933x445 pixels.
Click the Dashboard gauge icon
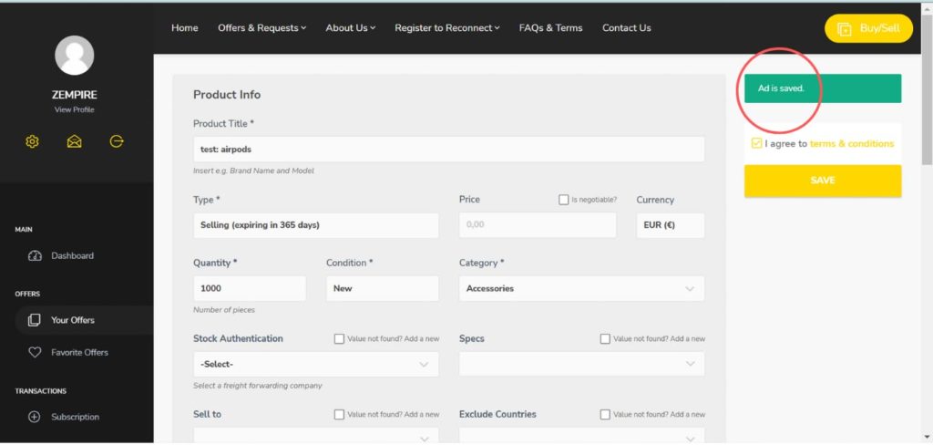click(x=35, y=256)
